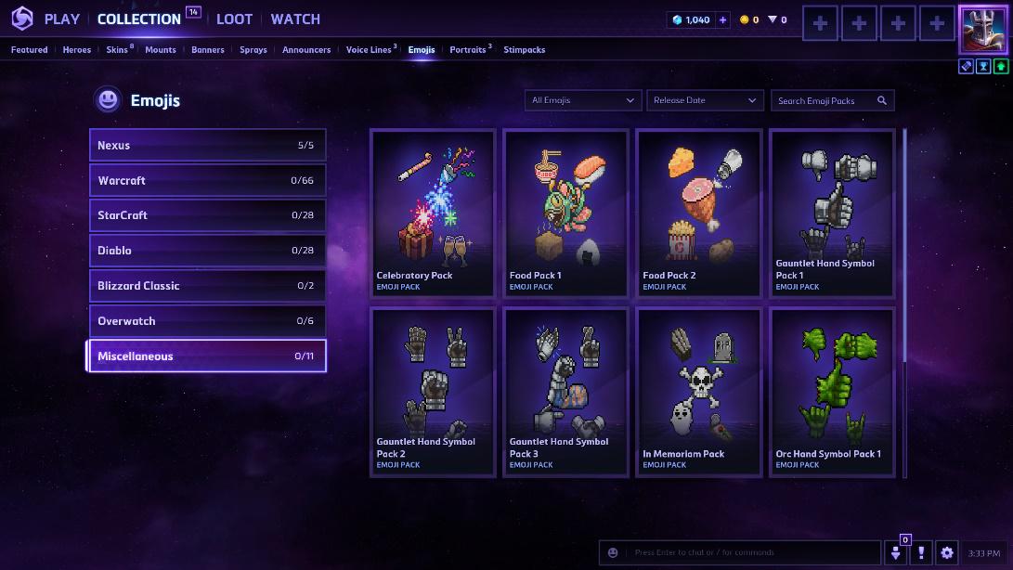Click the first empty party slot plus
The height and width of the screenshot is (570, 1013).
click(820, 23)
